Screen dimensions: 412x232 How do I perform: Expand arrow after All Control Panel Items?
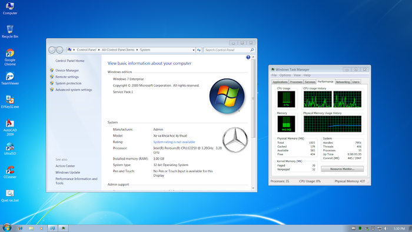click(x=137, y=49)
